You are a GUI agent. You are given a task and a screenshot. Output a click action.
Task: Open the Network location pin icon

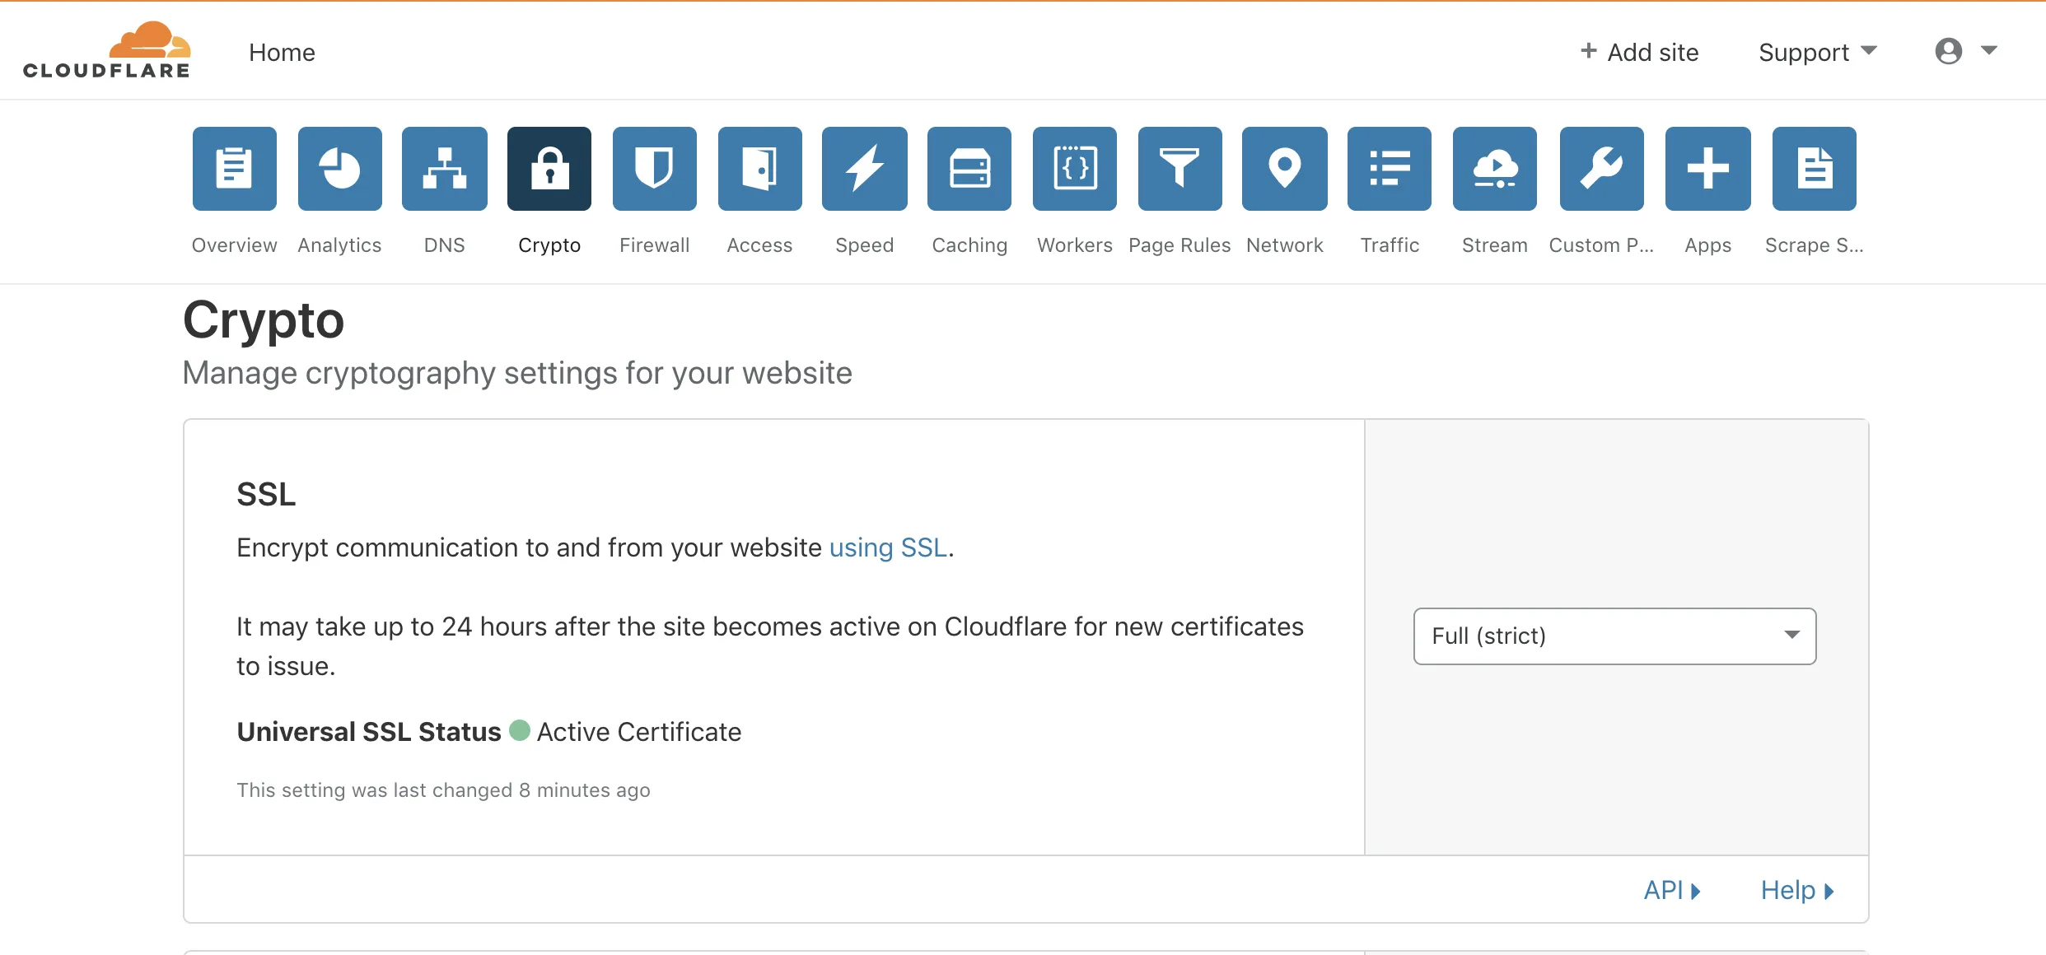(1284, 169)
